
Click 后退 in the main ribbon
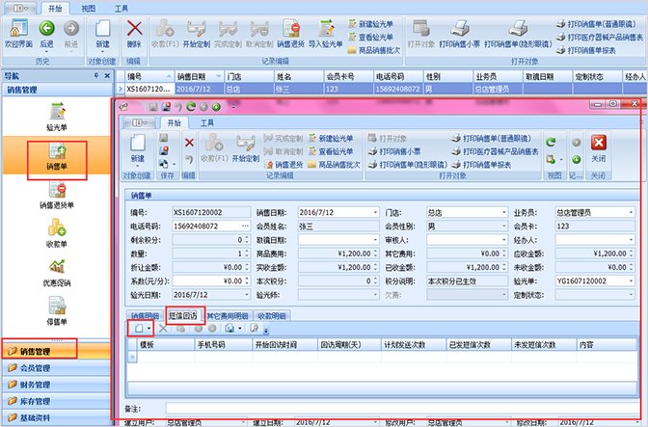coord(46,34)
